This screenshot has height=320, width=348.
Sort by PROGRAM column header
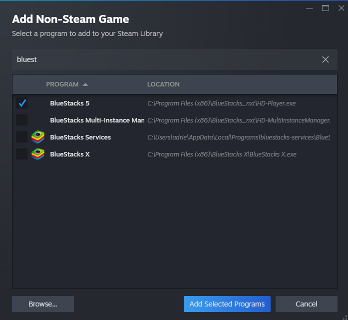click(62, 84)
